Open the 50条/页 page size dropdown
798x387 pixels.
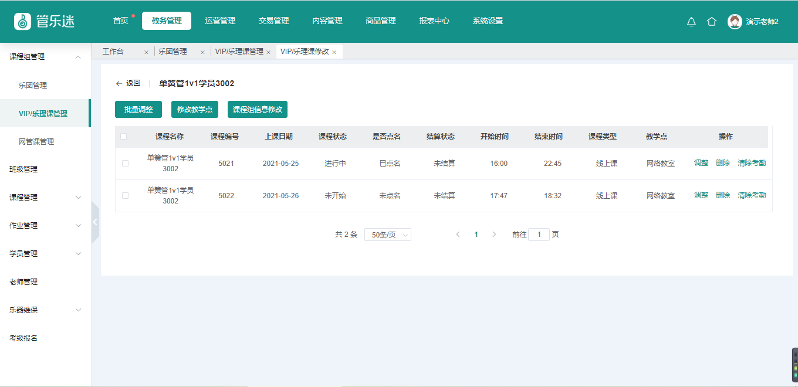[x=387, y=235]
